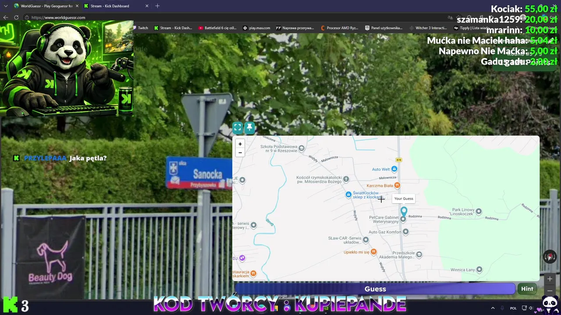Show hidden system tray icons

click(x=493, y=308)
